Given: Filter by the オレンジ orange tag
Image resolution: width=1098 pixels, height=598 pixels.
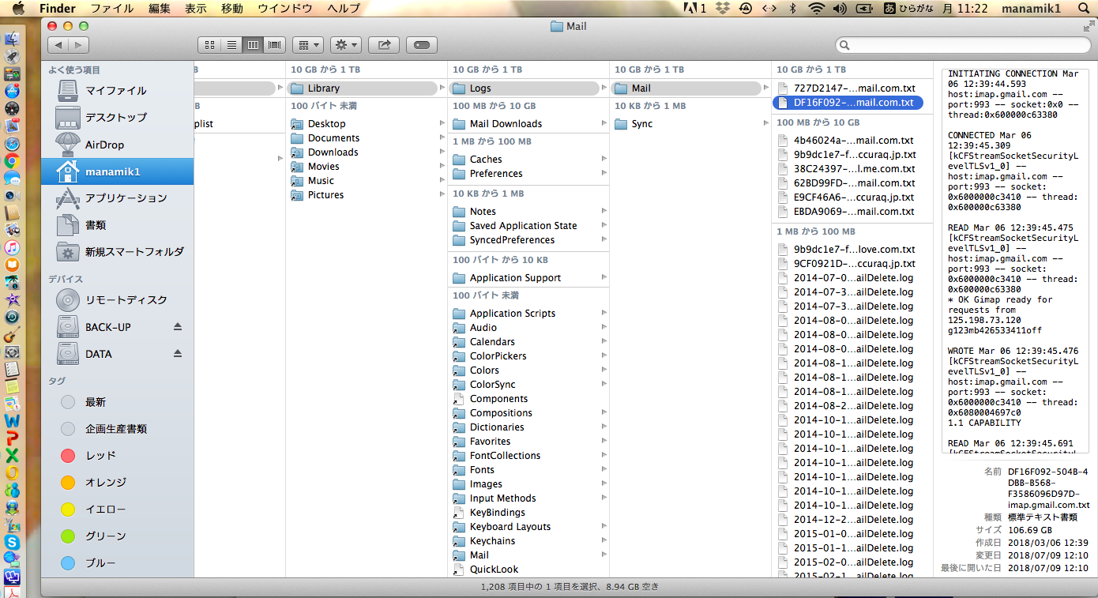Looking at the screenshot, I should click(117, 483).
